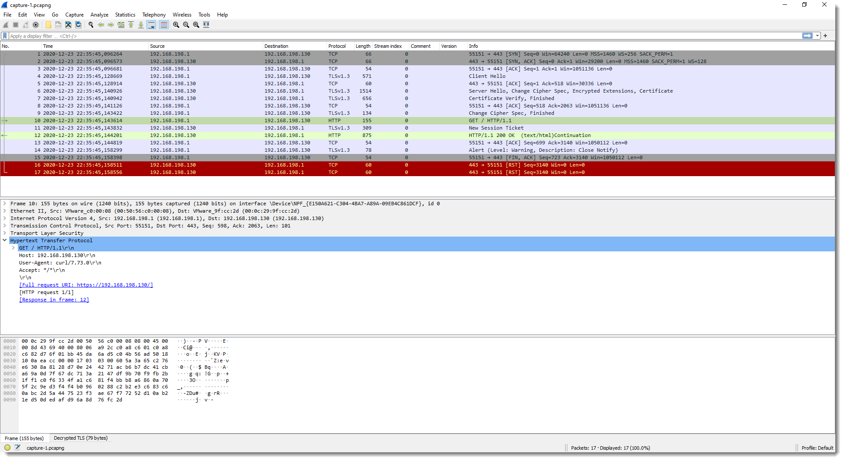Screen dimensions: 844x461
Task: Open capture options gear icon
Action: [x=36, y=25]
